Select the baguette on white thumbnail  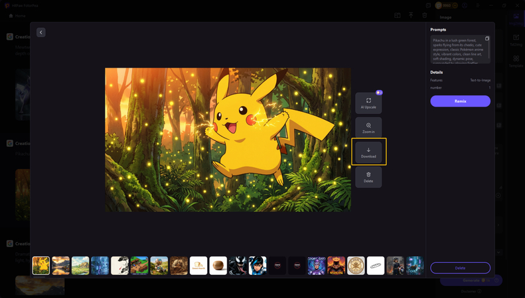click(x=376, y=266)
